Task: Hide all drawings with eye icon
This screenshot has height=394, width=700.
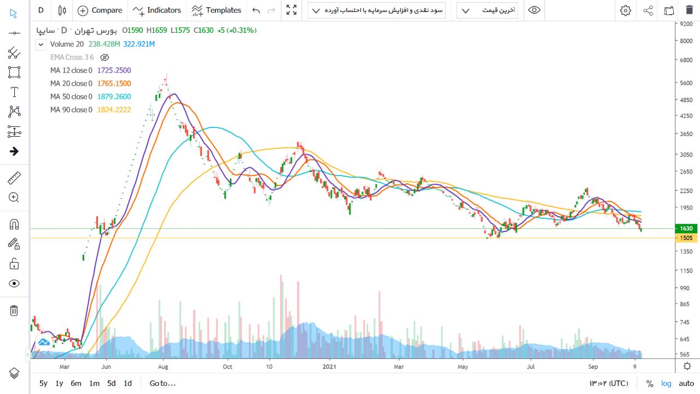Action: 14,283
